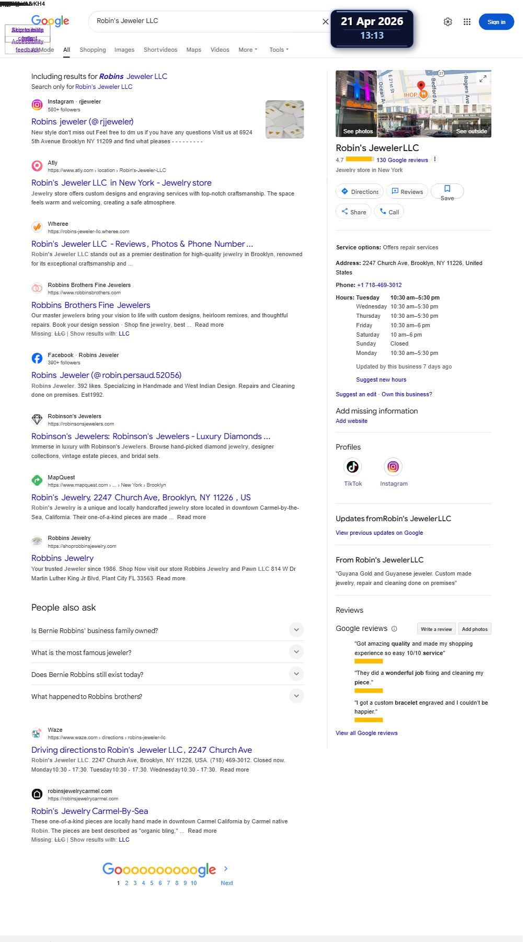Open Google apps grid icon

click(x=467, y=22)
